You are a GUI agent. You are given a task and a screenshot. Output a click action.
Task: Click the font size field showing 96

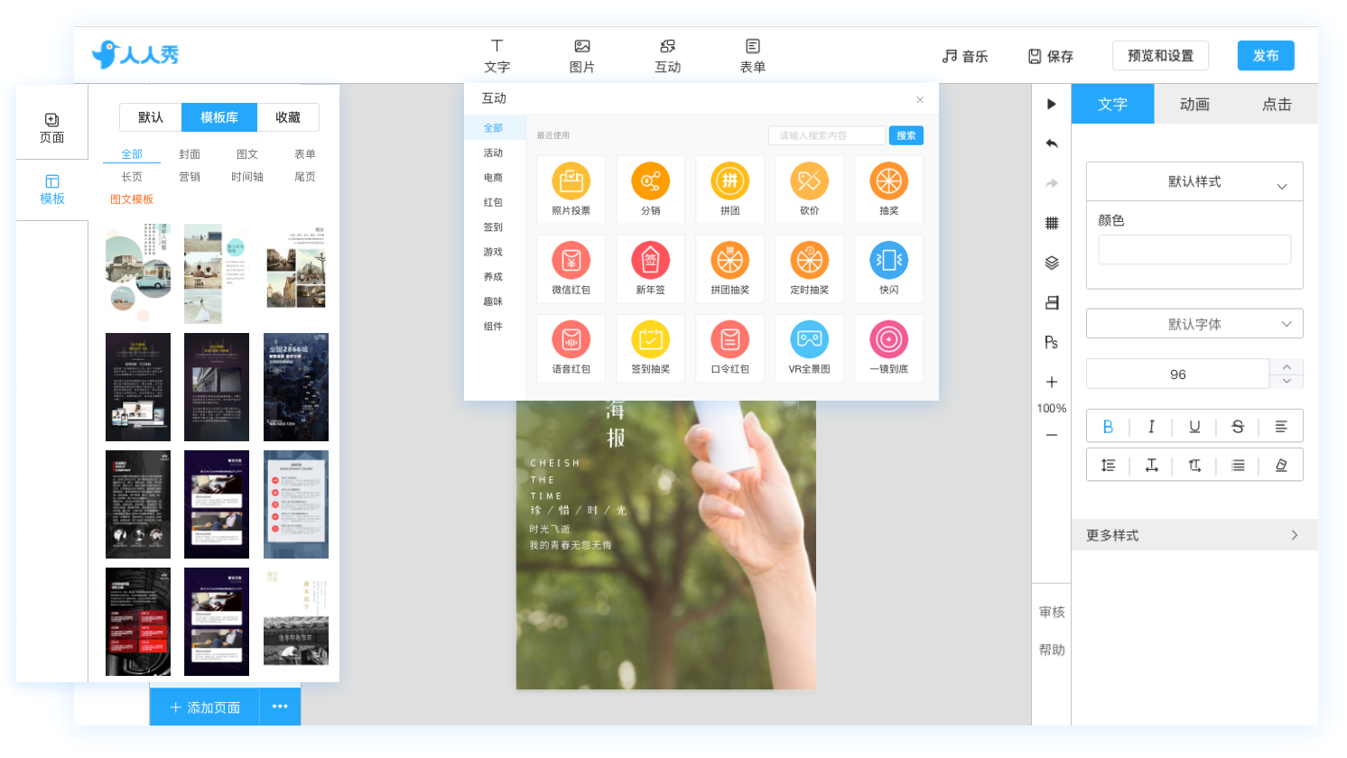pyautogui.click(x=1177, y=374)
